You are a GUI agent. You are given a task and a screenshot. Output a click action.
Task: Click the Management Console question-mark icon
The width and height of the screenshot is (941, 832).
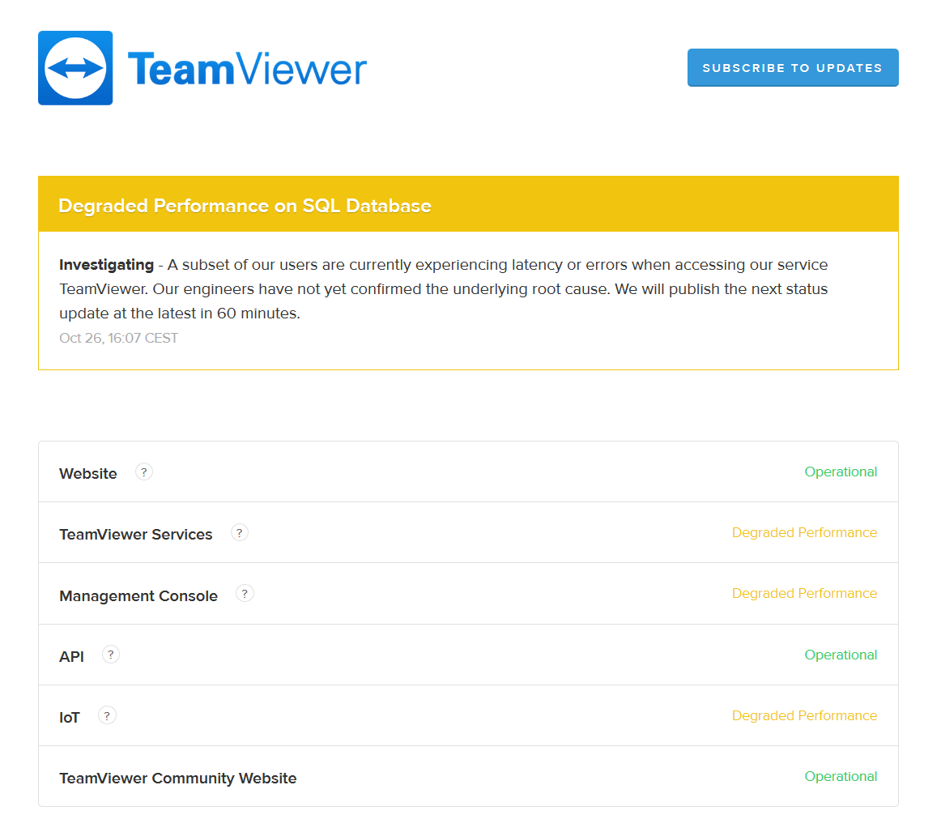pos(245,594)
